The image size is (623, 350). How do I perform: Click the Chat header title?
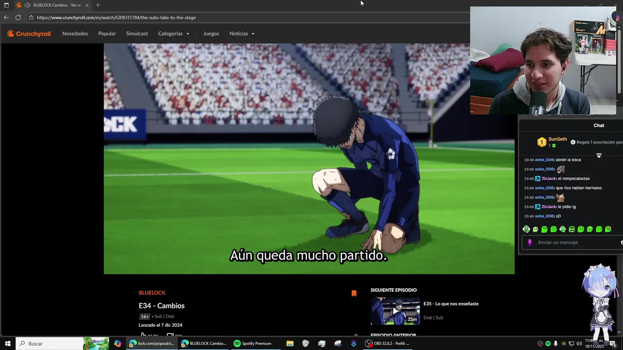click(599, 125)
